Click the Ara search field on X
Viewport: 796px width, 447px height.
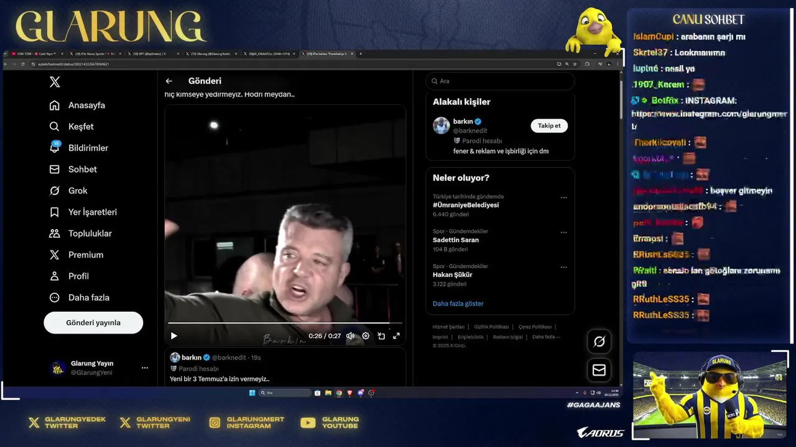(500, 81)
